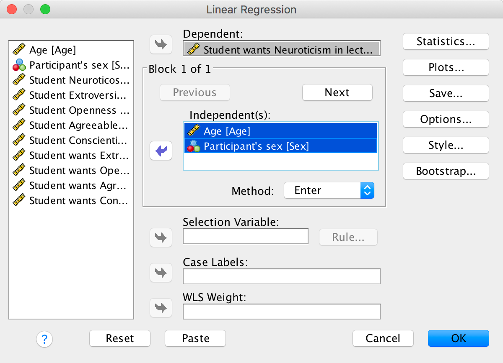Open the Method dropdown set to Enter
Viewport: 503px width, 363px height.
(329, 191)
